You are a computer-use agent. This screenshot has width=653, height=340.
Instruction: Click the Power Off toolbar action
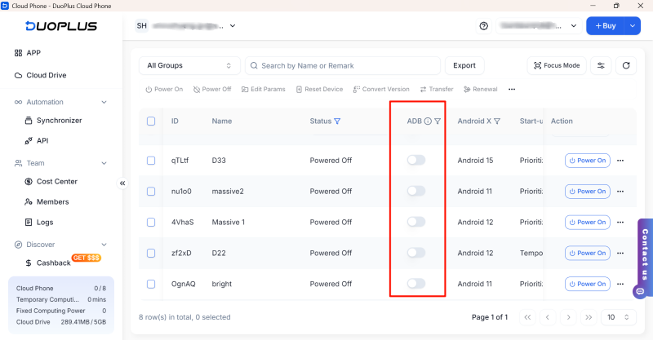coord(212,89)
